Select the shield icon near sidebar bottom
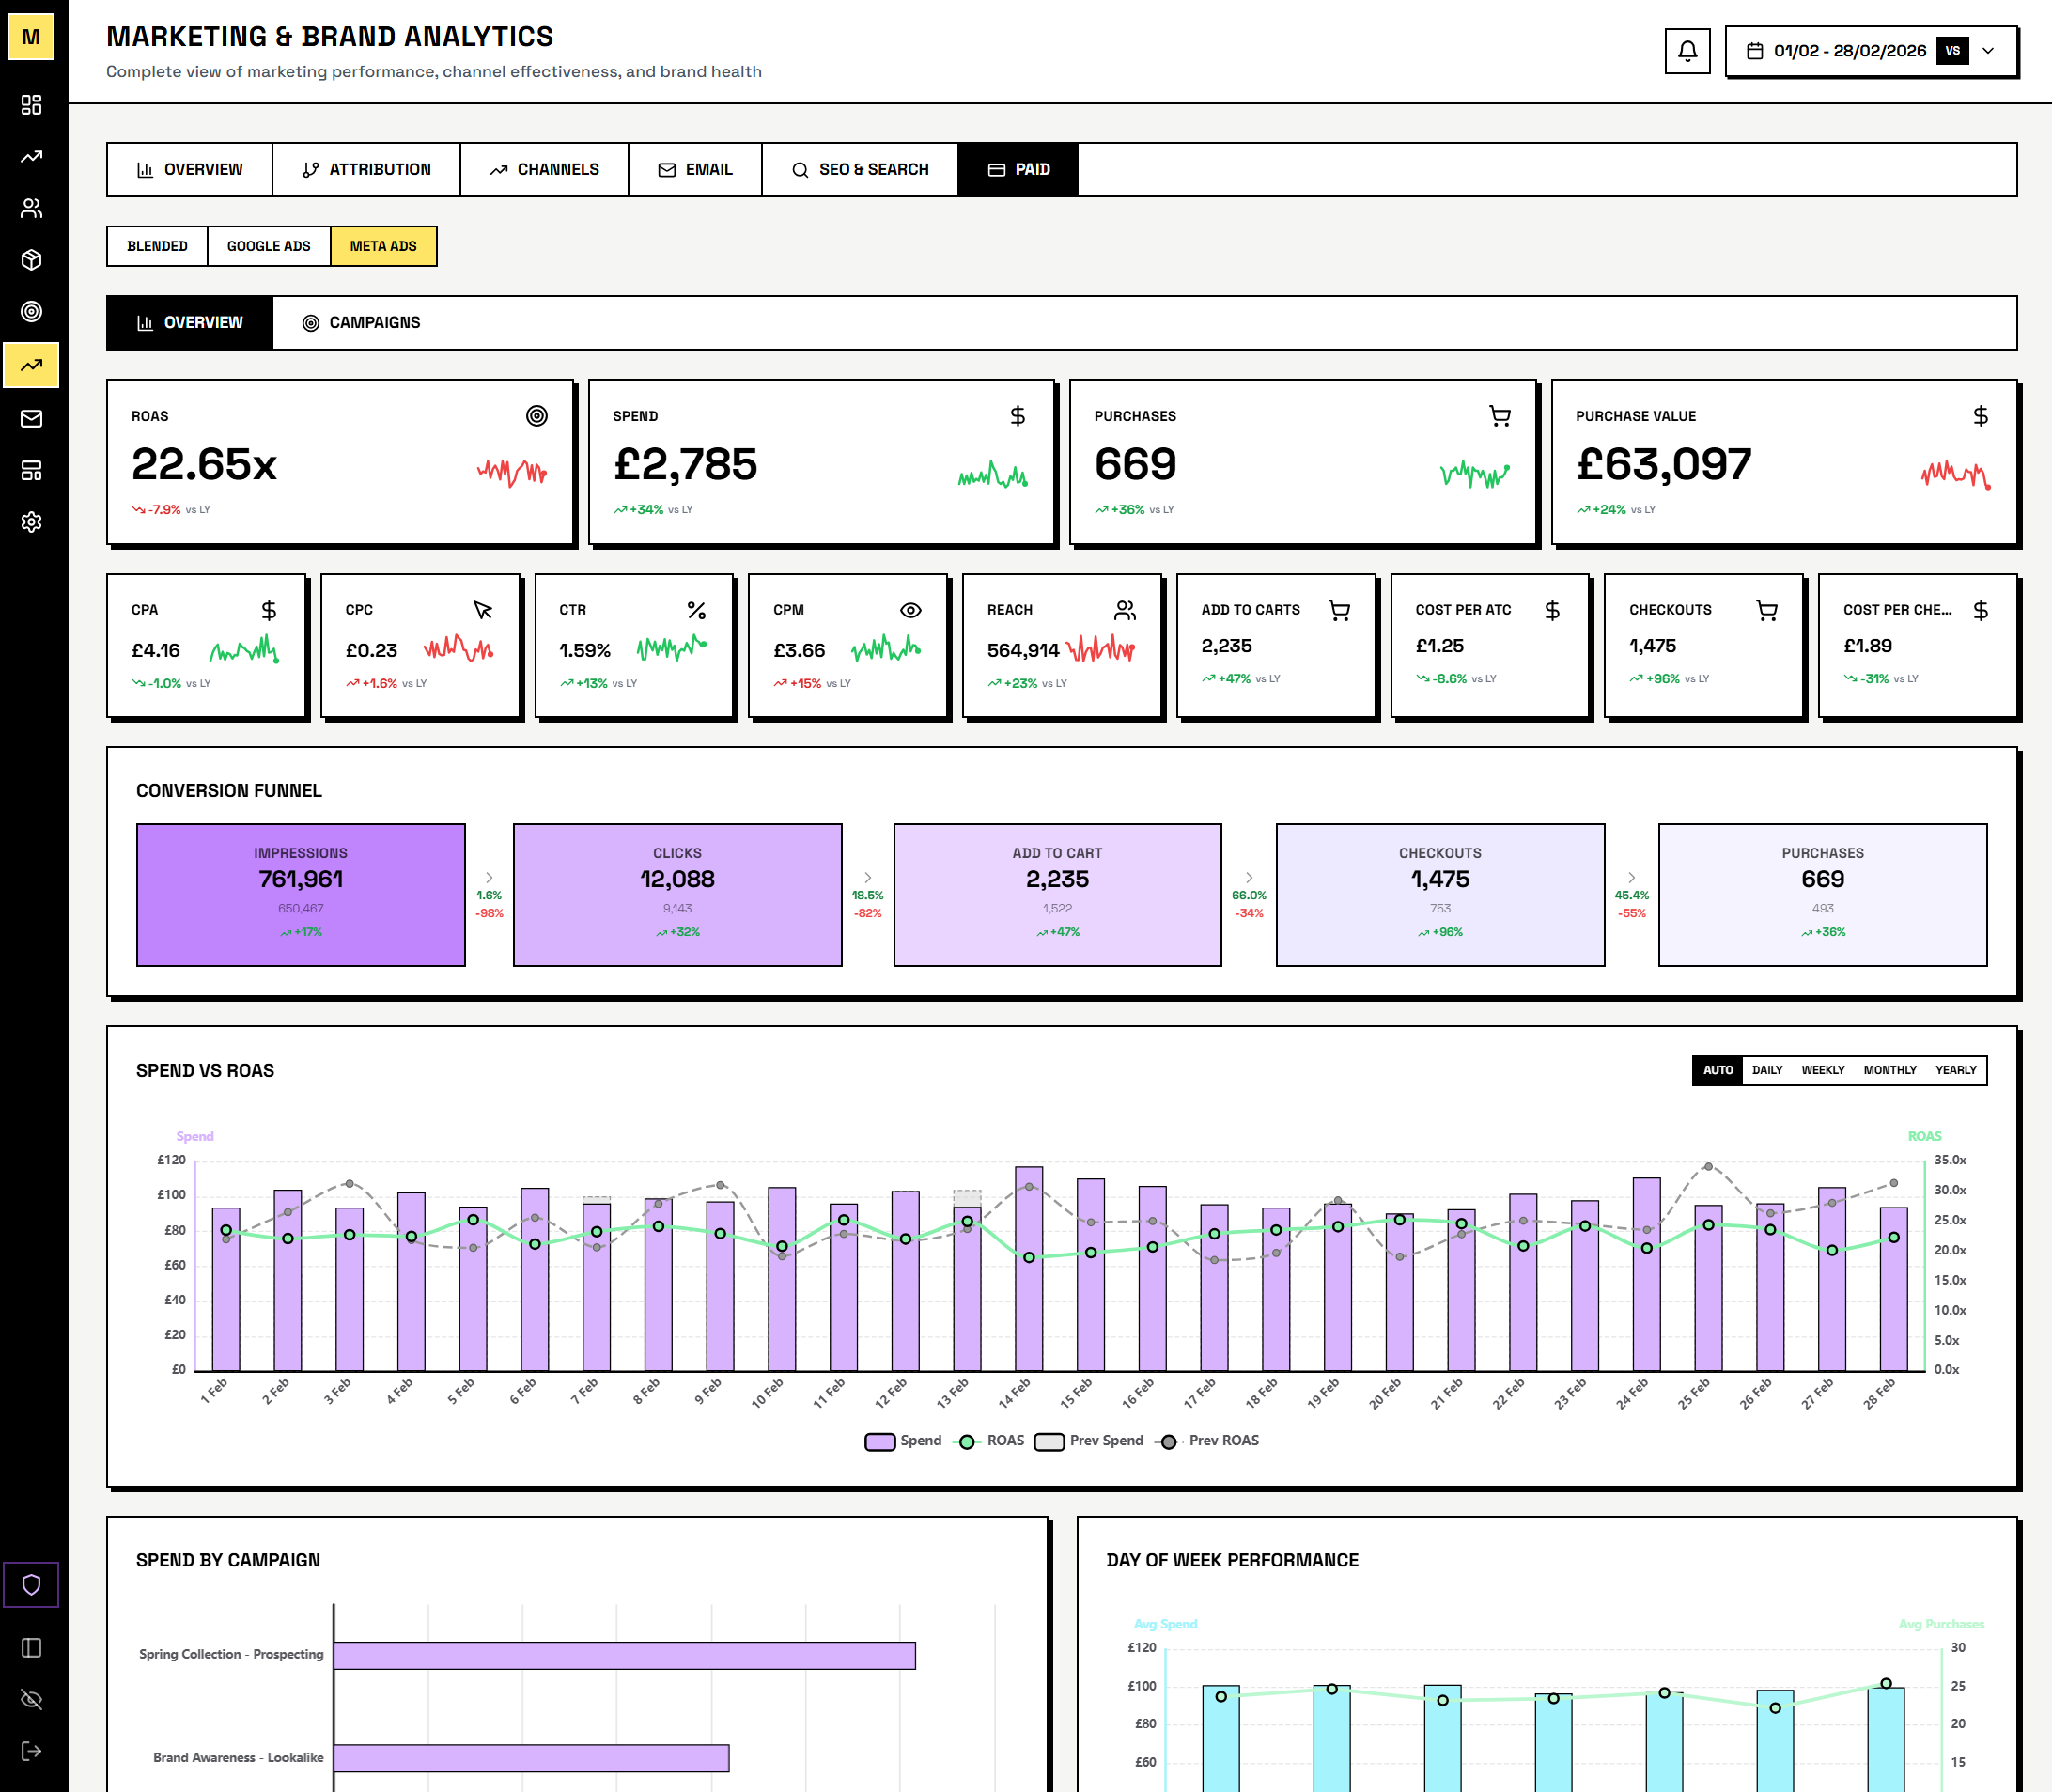Image resolution: width=2052 pixels, height=1792 pixels. 32,1585
